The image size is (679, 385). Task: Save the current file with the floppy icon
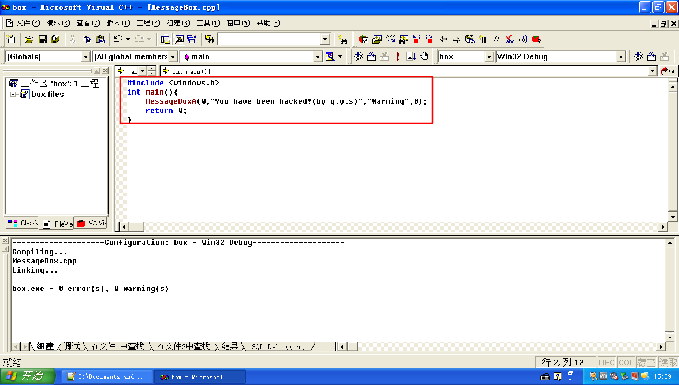pos(43,39)
